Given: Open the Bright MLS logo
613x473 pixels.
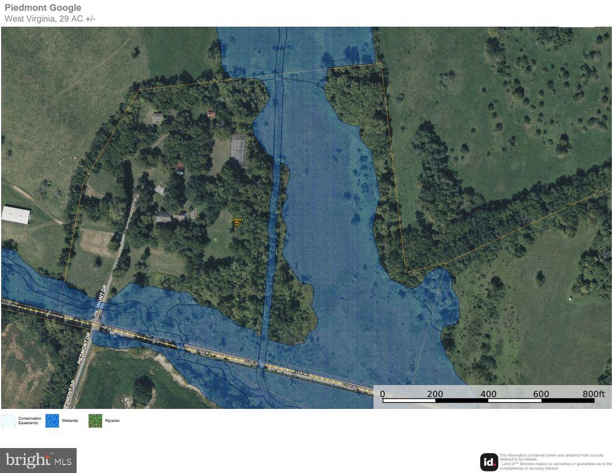Looking at the screenshot, I should click(x=38, y=461).
